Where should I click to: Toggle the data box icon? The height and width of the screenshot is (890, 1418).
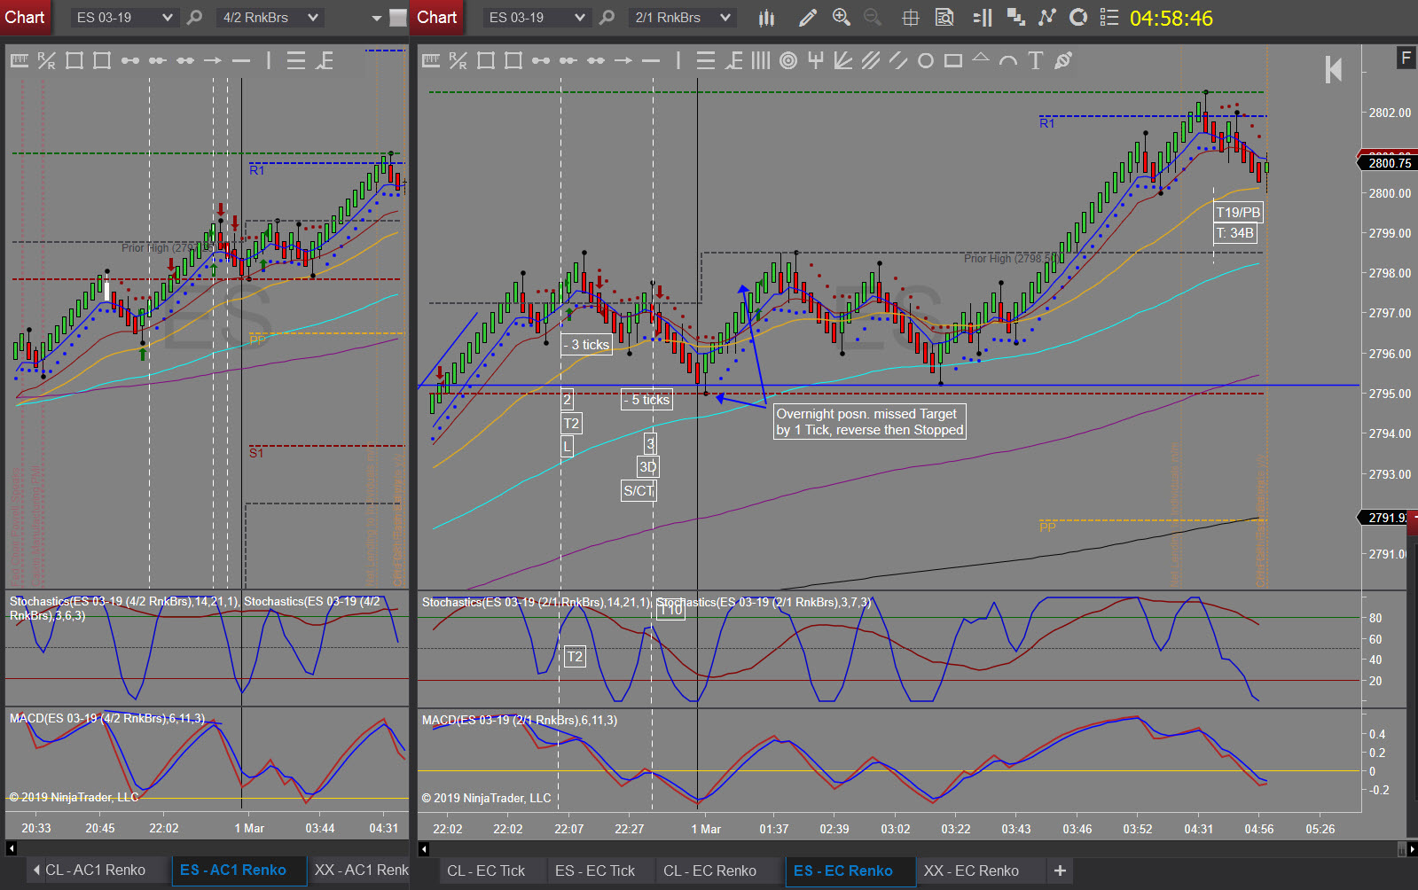pos(945,18)
